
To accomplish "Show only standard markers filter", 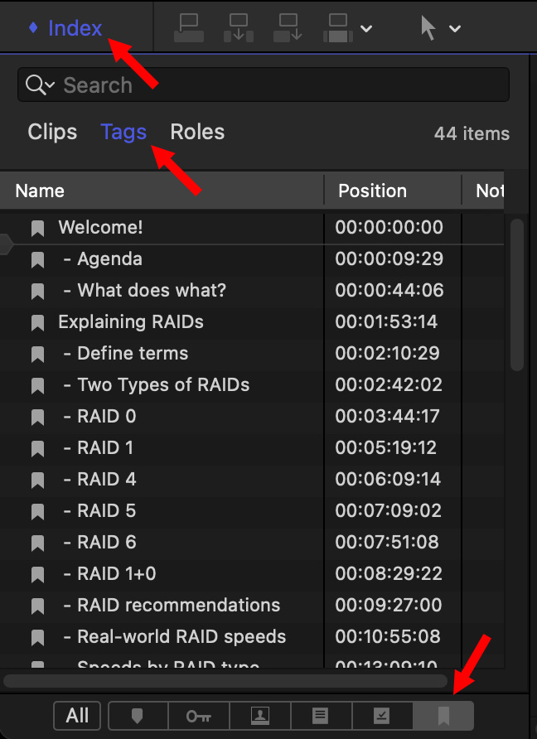I will tap(138, 716).
